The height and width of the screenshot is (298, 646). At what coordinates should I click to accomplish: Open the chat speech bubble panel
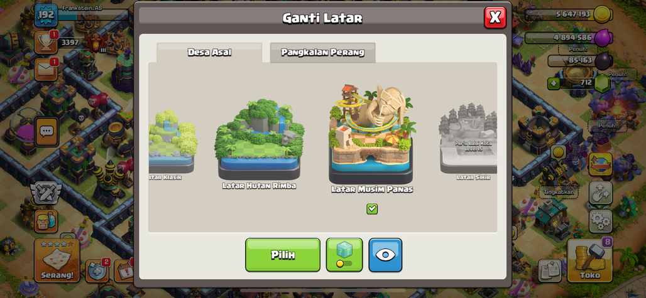click(x=47, y=132)
